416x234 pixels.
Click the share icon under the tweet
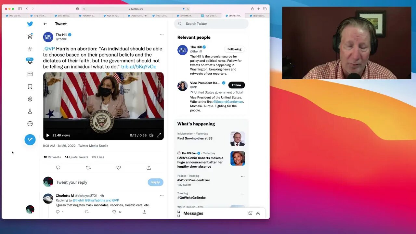149,168
